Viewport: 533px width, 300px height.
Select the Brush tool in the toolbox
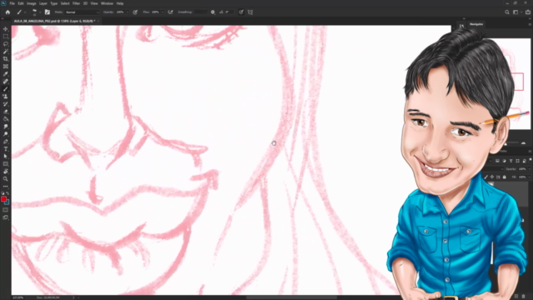click(6, 89)
